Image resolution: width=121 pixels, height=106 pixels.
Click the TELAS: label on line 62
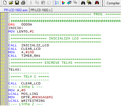pyautogui.click(x=15, y=70)
